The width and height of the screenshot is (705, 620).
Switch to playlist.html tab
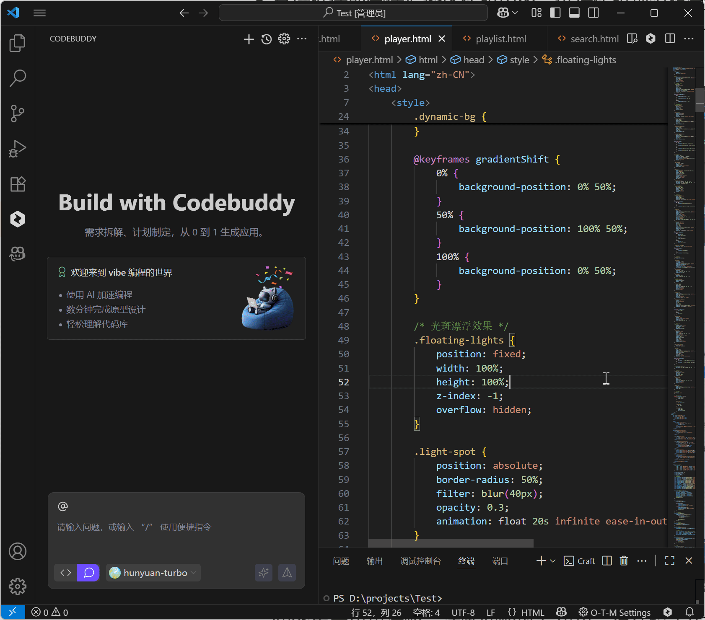pyautogui.click(x=500, y=39)
